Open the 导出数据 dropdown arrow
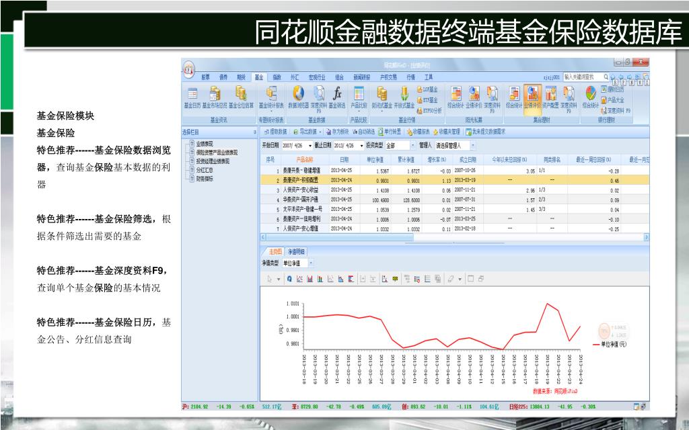This screenshot has height=430, width=689. [x=320, y=132]
